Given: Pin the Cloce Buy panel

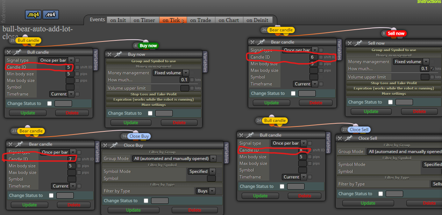Looking at the screenshot, I should pyautogui.click(x=114, y=145).
